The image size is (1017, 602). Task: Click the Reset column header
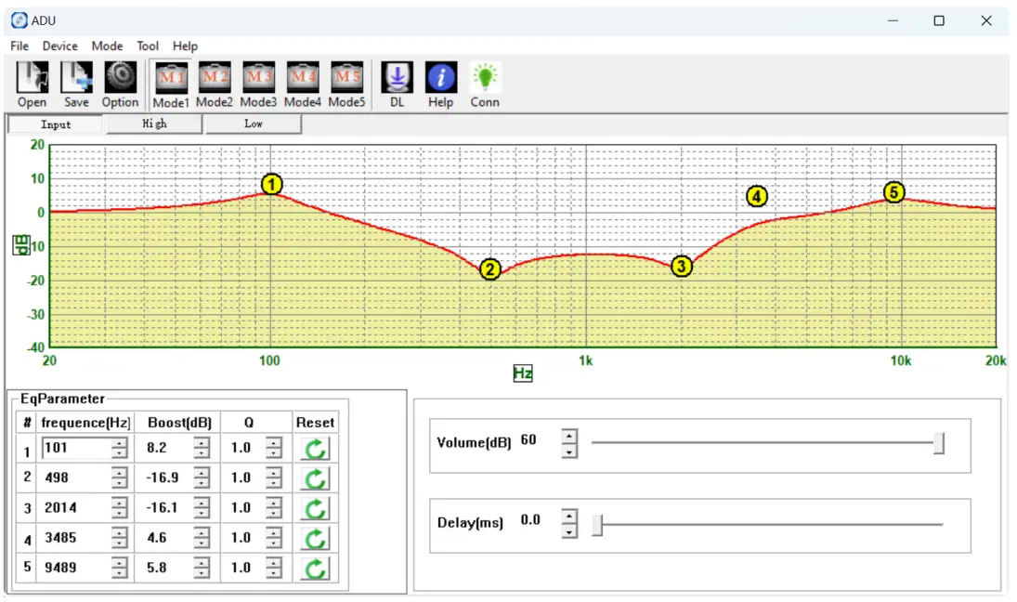pyautogui.click(x=315, y=423)
